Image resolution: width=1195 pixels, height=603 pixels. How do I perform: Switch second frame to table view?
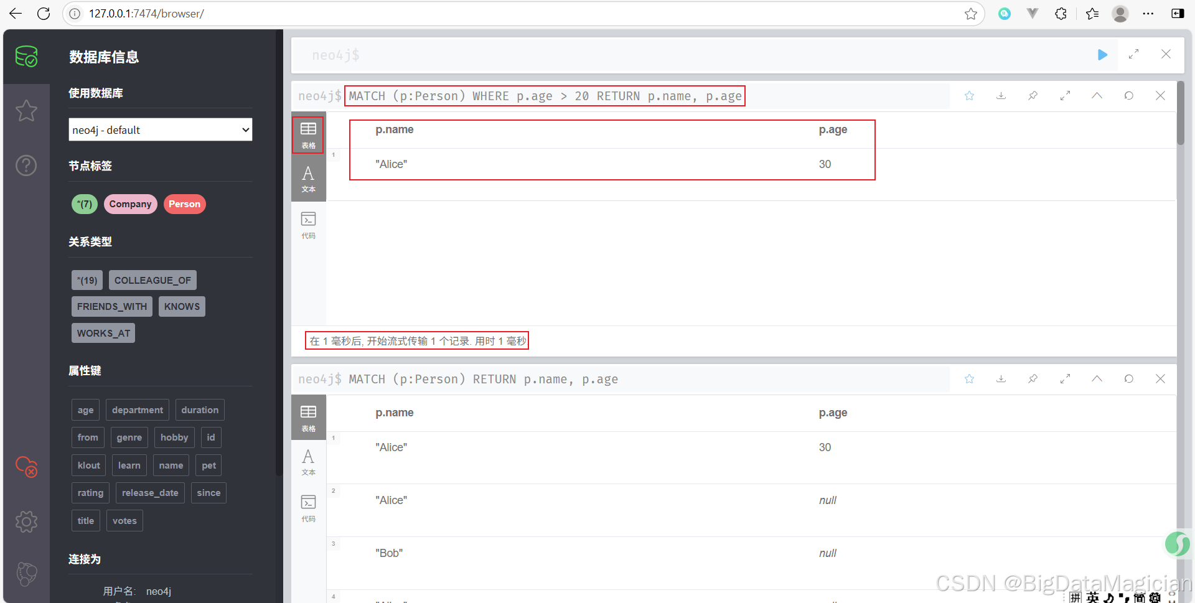click(x=308, y=418)
